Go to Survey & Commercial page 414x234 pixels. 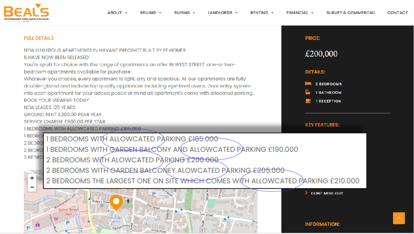point(351,13)
